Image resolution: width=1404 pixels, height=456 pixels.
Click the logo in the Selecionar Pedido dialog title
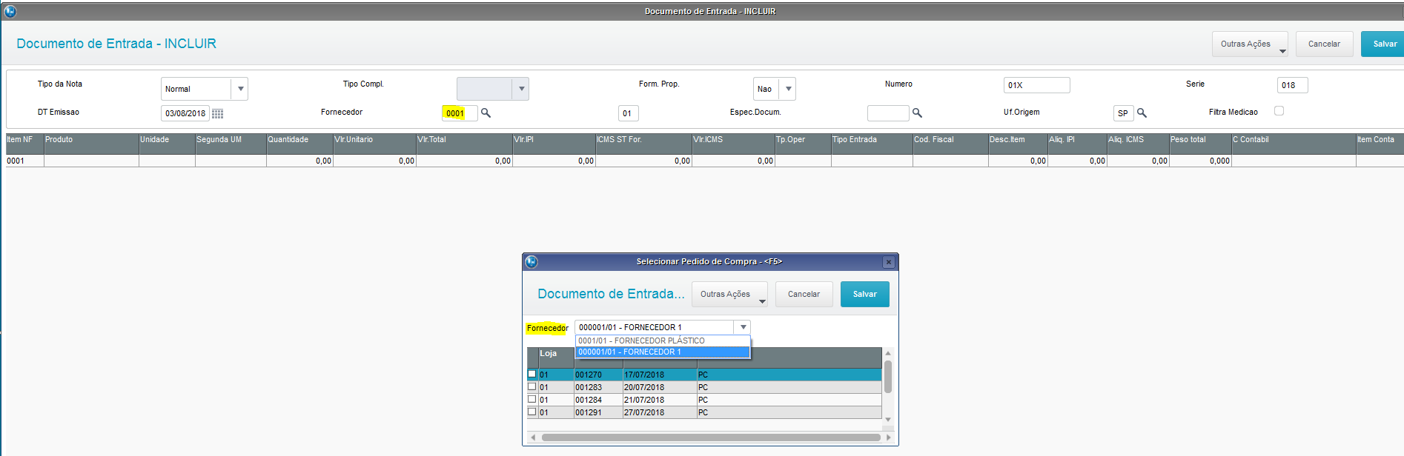point(532,261)
